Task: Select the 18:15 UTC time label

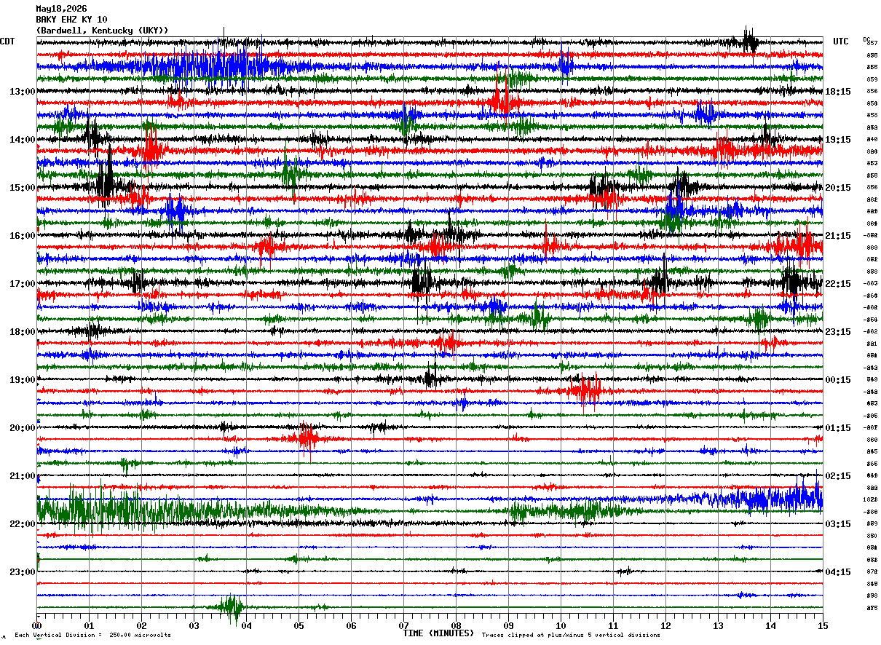Action: 838,92
